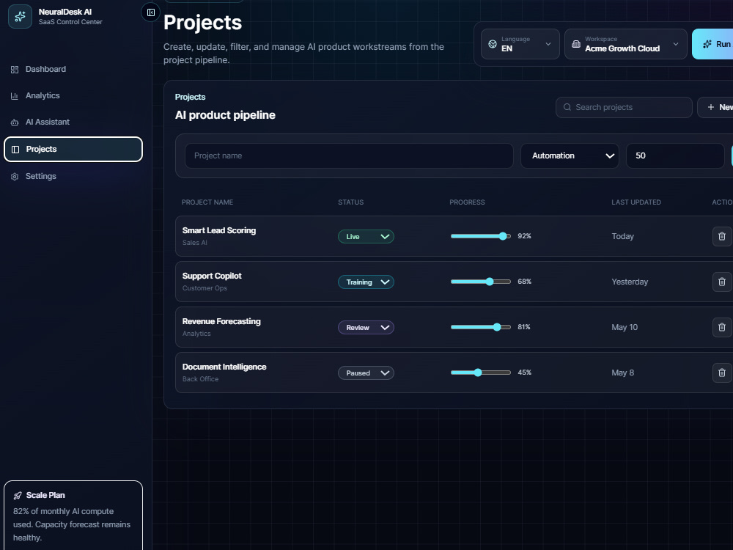Click the Settings gear icon in sidebar
This screenshot has height=550, width=733.
[x=15, y=177]
